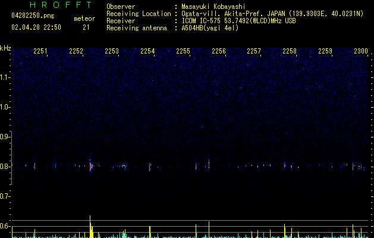Click the 2259 time marker
The width and height of the screenshot is (374, 238).
325,51
